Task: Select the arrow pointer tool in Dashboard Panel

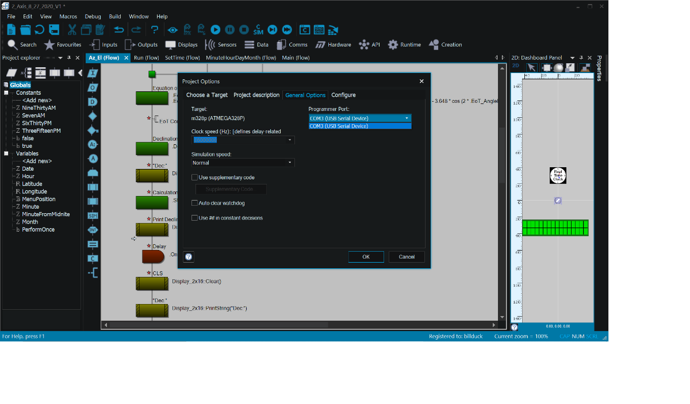Action: click(531, 68)
